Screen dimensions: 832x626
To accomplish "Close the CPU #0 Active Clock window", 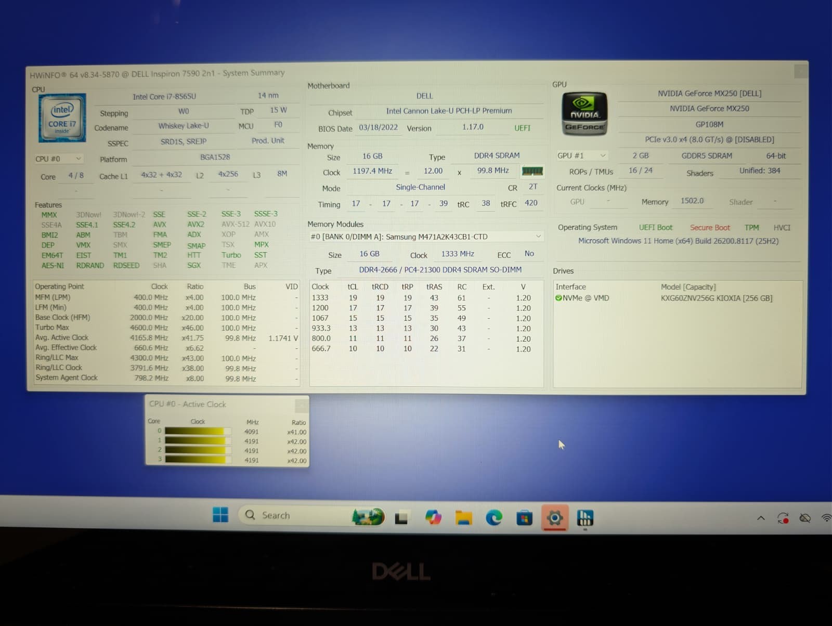I will point(301,405).
